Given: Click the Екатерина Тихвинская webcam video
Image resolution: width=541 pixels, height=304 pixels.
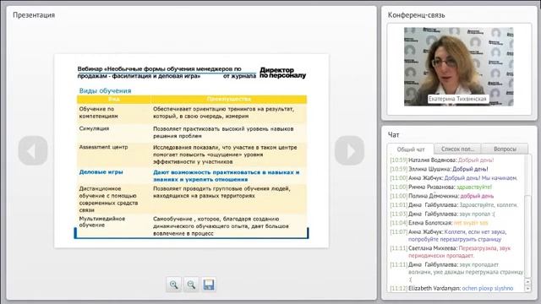Looking at the screenshot, I should [x=458, y=67].
